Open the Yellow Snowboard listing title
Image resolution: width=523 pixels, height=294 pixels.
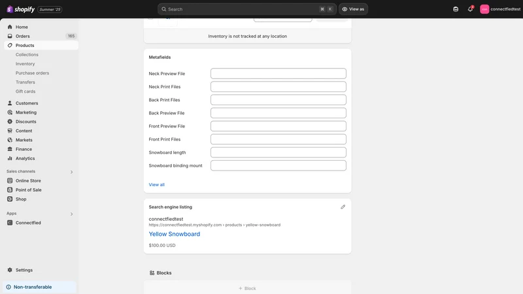click(x=175, y=234)
